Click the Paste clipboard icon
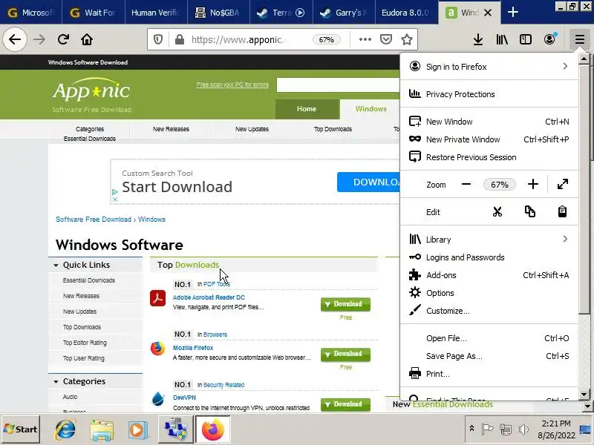Viewport: 594px width, 445px height. pyautogui.click(x=562, y=211)
